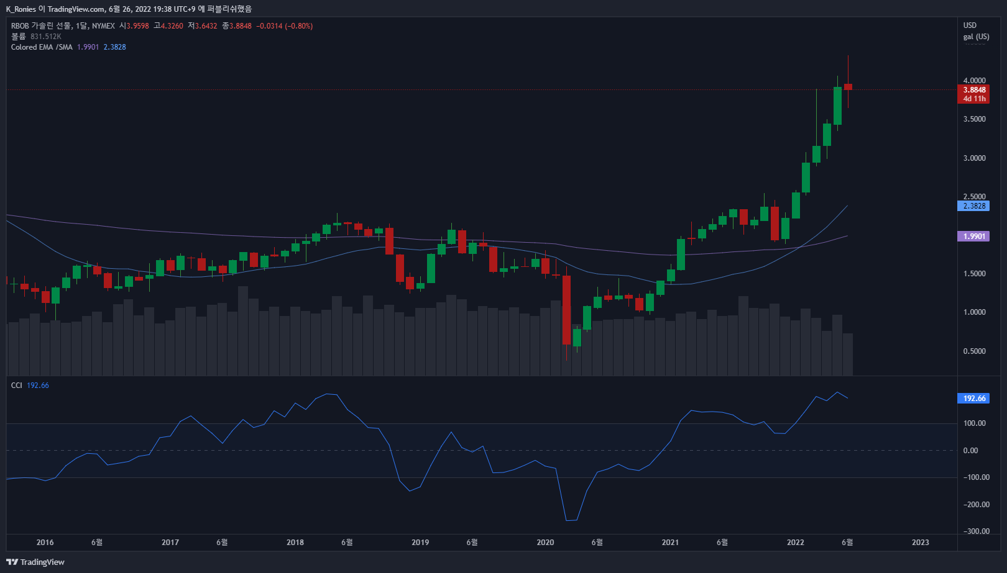Click the purple 1.9901 price axis label

point(974,237)
